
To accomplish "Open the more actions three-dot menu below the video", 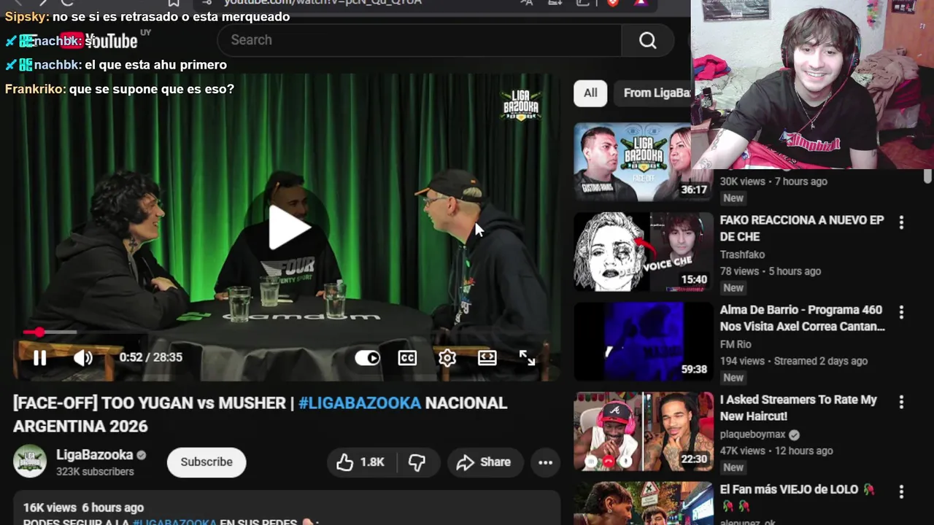I will coord(545,462).
